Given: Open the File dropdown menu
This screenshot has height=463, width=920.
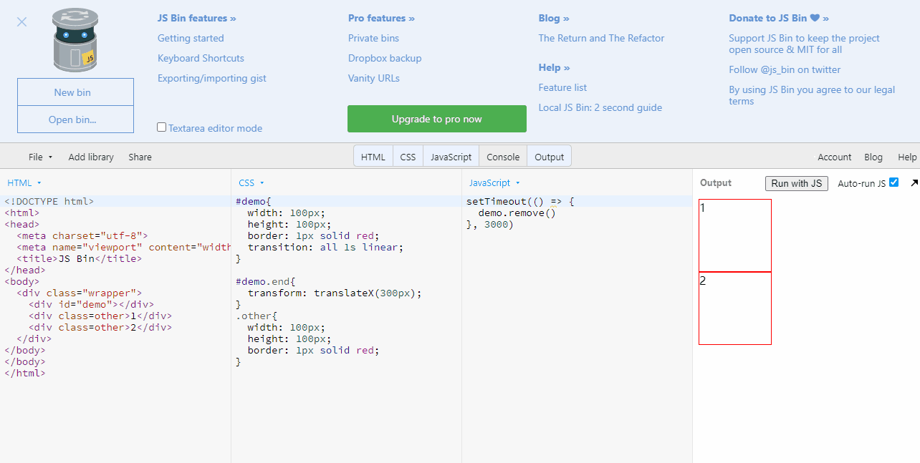Looking at the screenshot, I should pyautogui.click(x=40, y=157).
